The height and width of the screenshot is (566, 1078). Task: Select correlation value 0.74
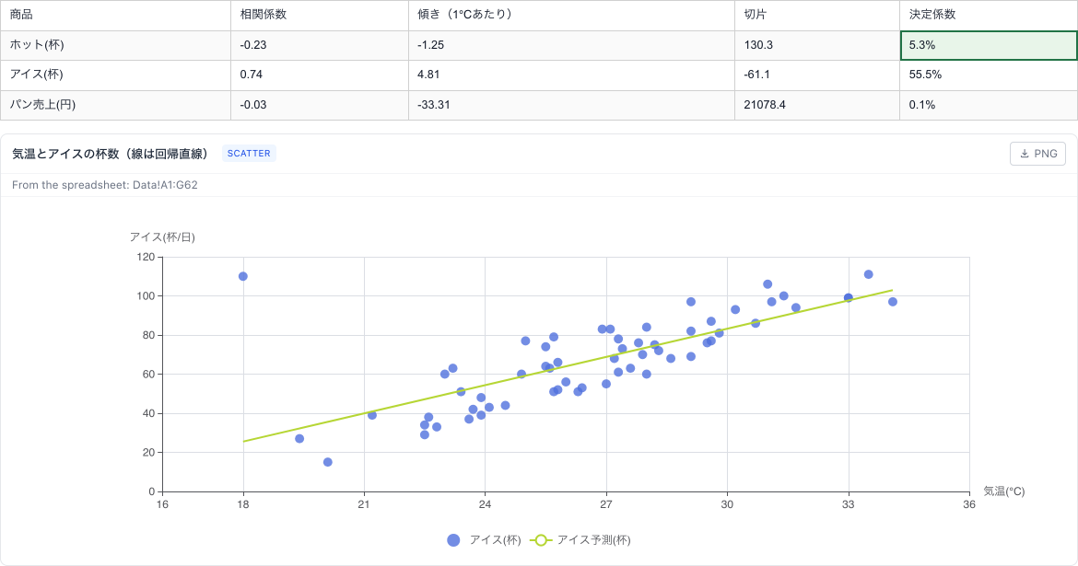click(x=320, y=75)
